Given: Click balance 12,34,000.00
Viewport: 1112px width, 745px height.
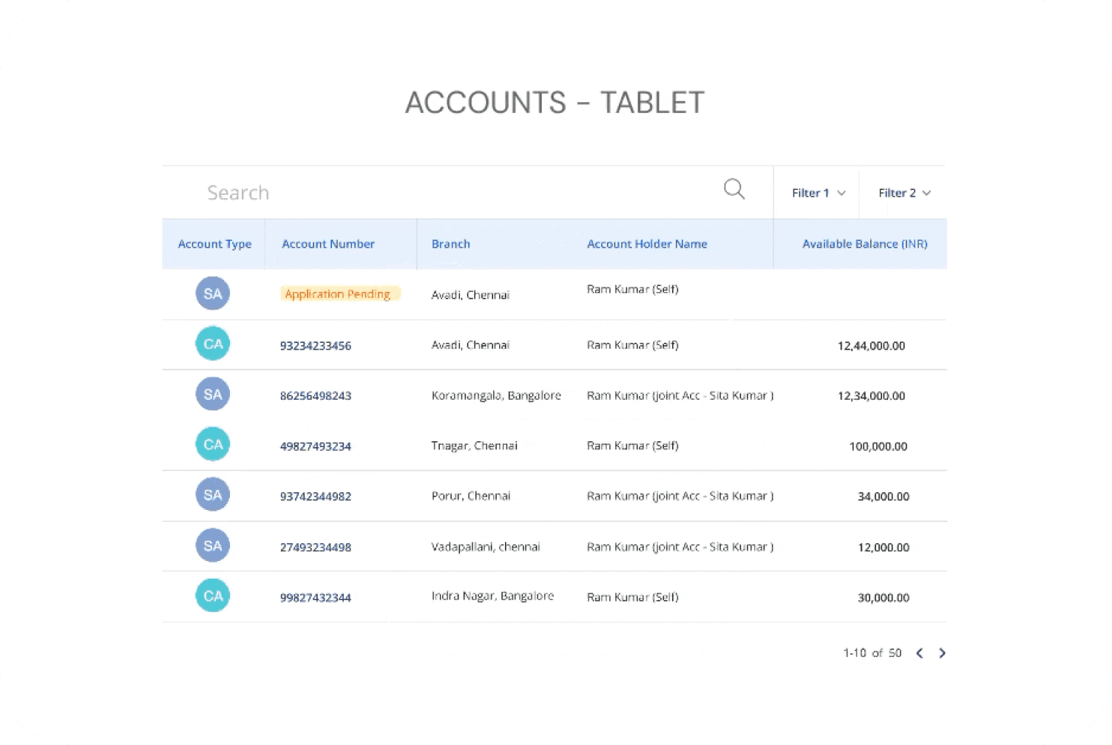Looking at the screenshot, I should (871, 396).
